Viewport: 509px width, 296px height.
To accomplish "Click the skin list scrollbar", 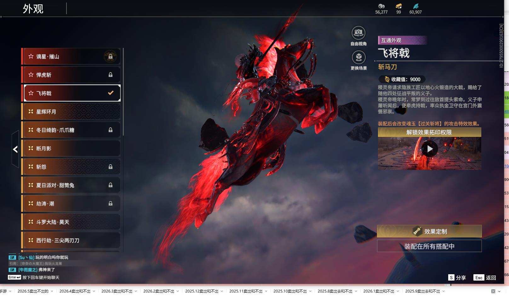I will click(123, 92).
